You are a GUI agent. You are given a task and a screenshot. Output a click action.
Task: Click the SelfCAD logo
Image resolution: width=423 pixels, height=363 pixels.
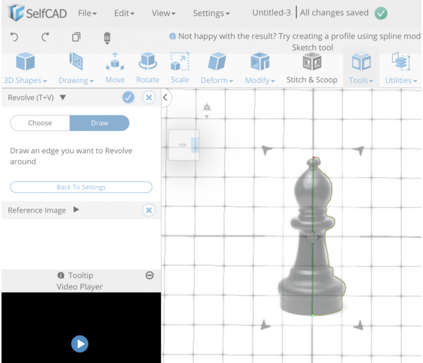tap(37, 12)
